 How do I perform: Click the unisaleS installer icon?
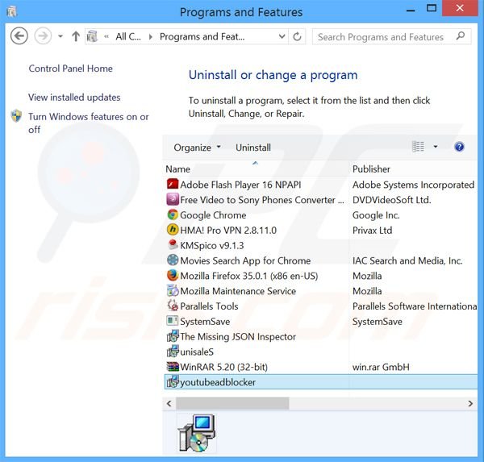point(173,352)
